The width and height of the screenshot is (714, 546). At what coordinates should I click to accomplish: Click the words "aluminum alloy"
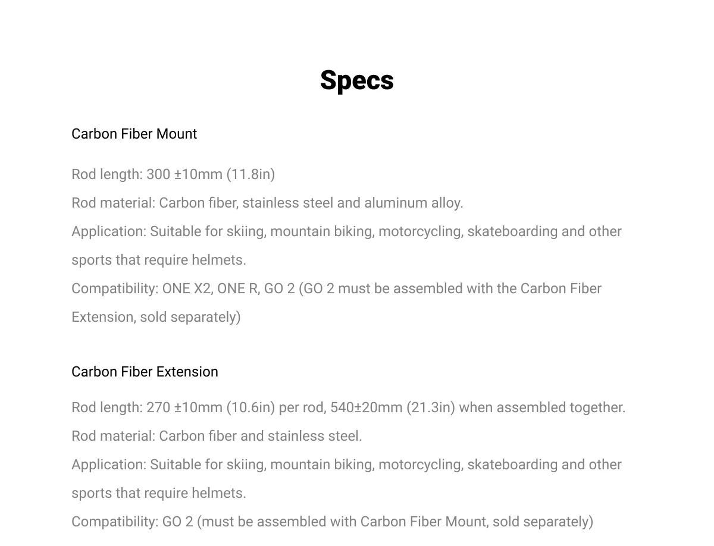click(414, 203)
